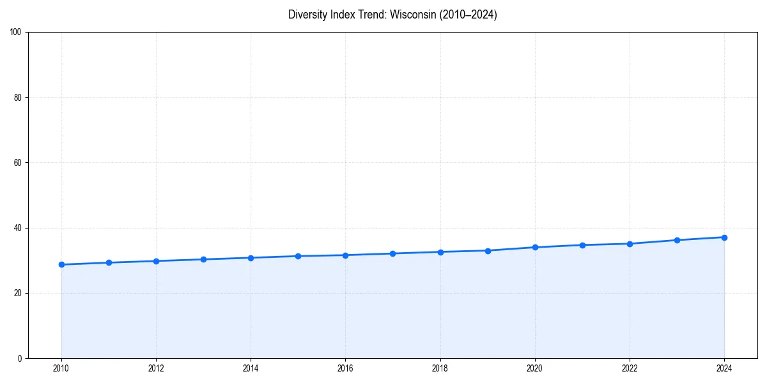
Task: Select the 2012 data point marker
Action: click(156, 261)
